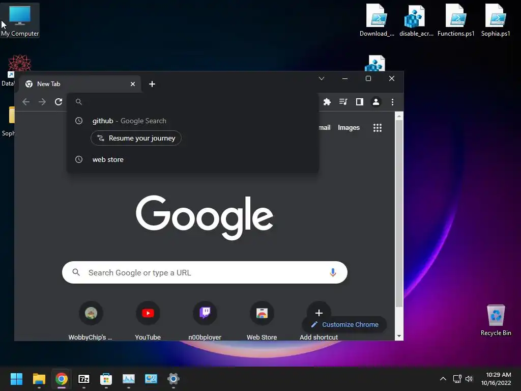This screenshot has width=521, height=391.
Task: Click the Chrome taskbar icon
Action: [62, 379]
